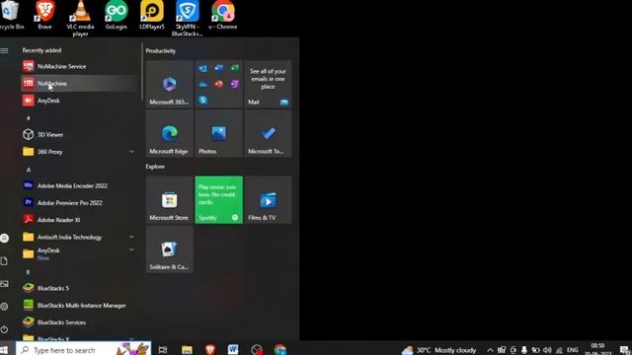Open Word from the taskbar
This screenshot has height=355, width=632.
point(233,349)
